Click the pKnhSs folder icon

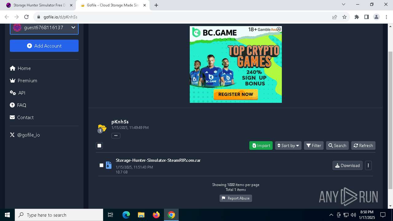[x=102, y=128]
